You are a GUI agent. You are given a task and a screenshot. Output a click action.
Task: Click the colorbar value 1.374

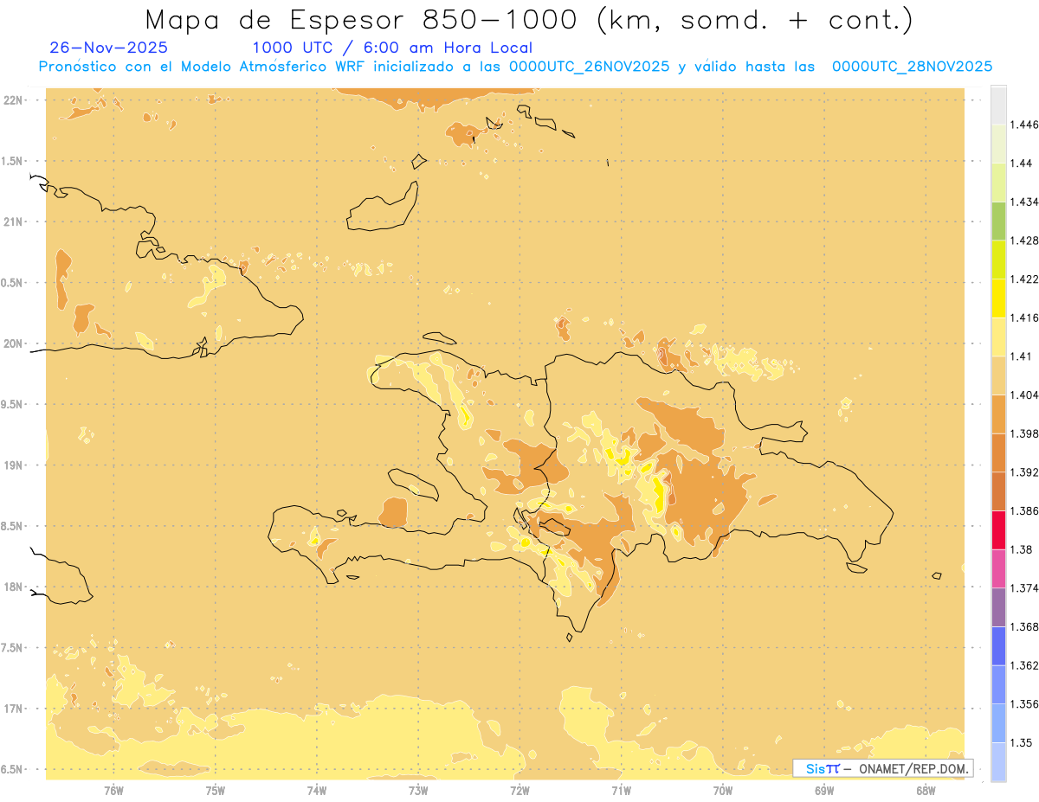[1026, 587]
